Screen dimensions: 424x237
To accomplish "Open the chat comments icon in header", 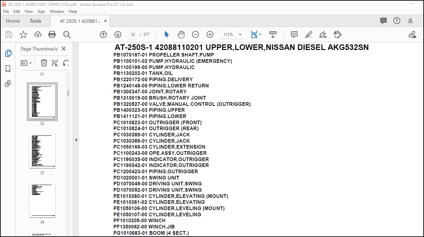I will pos(384,21).
